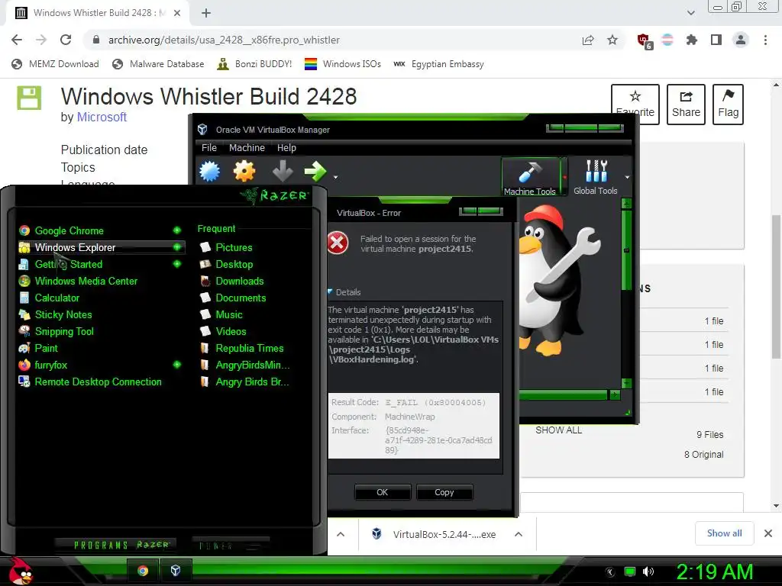The image size is (782, 586).
Task: Expand Google Chrome jump list arrow
Action: tap(177, 230)
